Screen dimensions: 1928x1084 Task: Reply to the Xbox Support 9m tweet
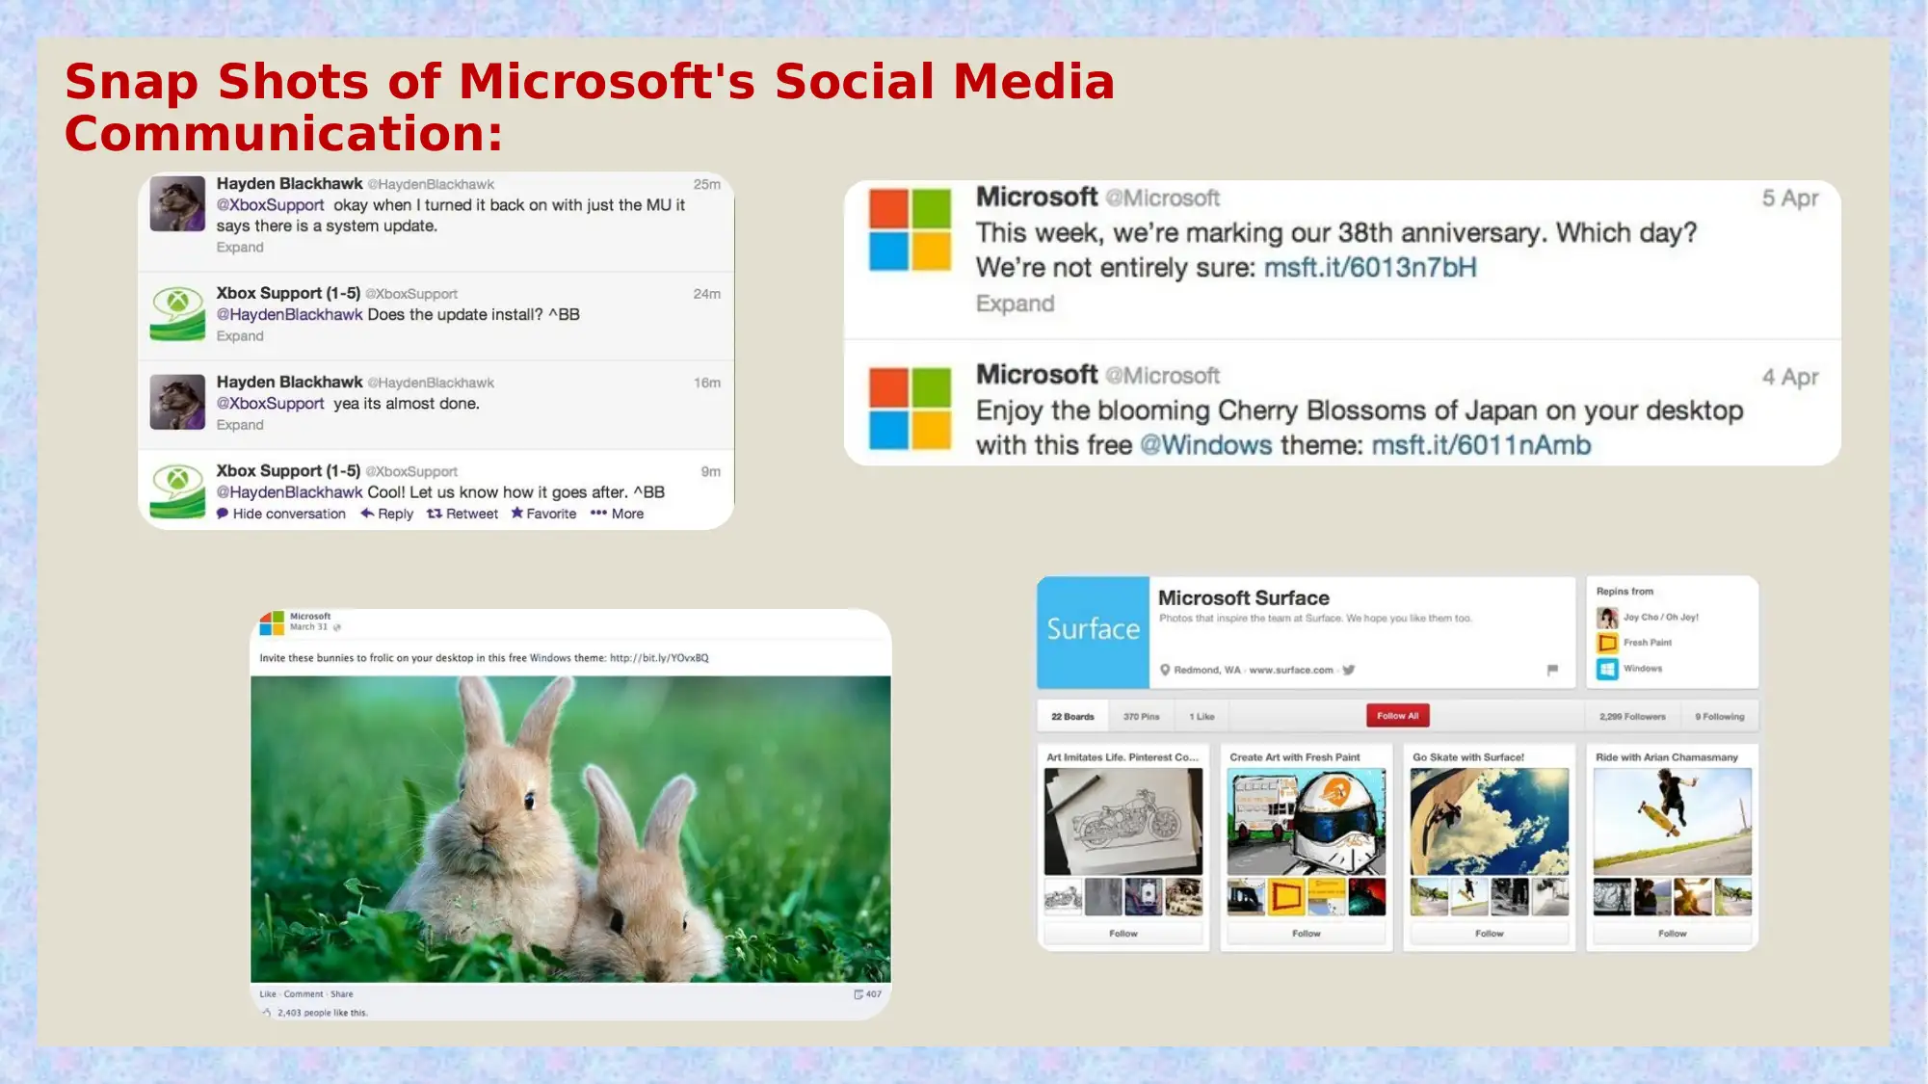[387, 514]
